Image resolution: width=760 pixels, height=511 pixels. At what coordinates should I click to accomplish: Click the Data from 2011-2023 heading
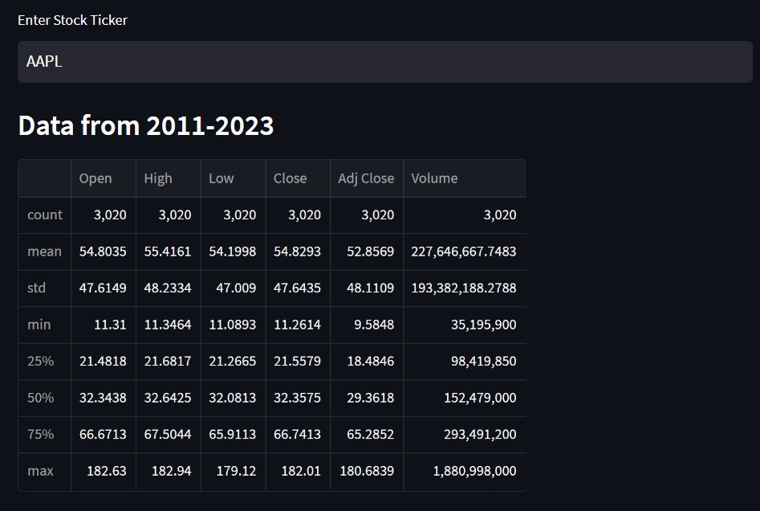point(145,125)
